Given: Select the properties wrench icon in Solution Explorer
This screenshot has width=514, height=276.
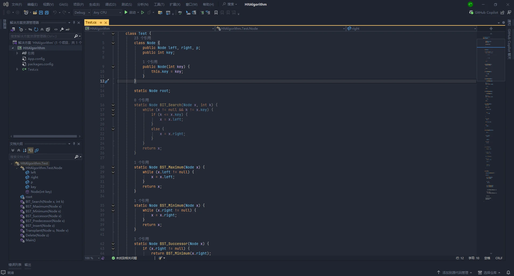Looking at the screenshot, I should [61, 29].
